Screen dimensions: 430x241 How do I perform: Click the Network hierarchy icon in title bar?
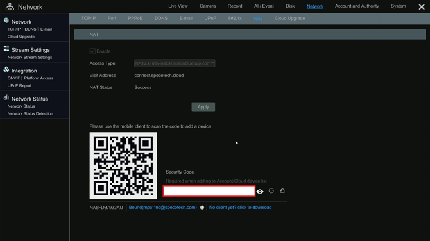tap(10, 7)
